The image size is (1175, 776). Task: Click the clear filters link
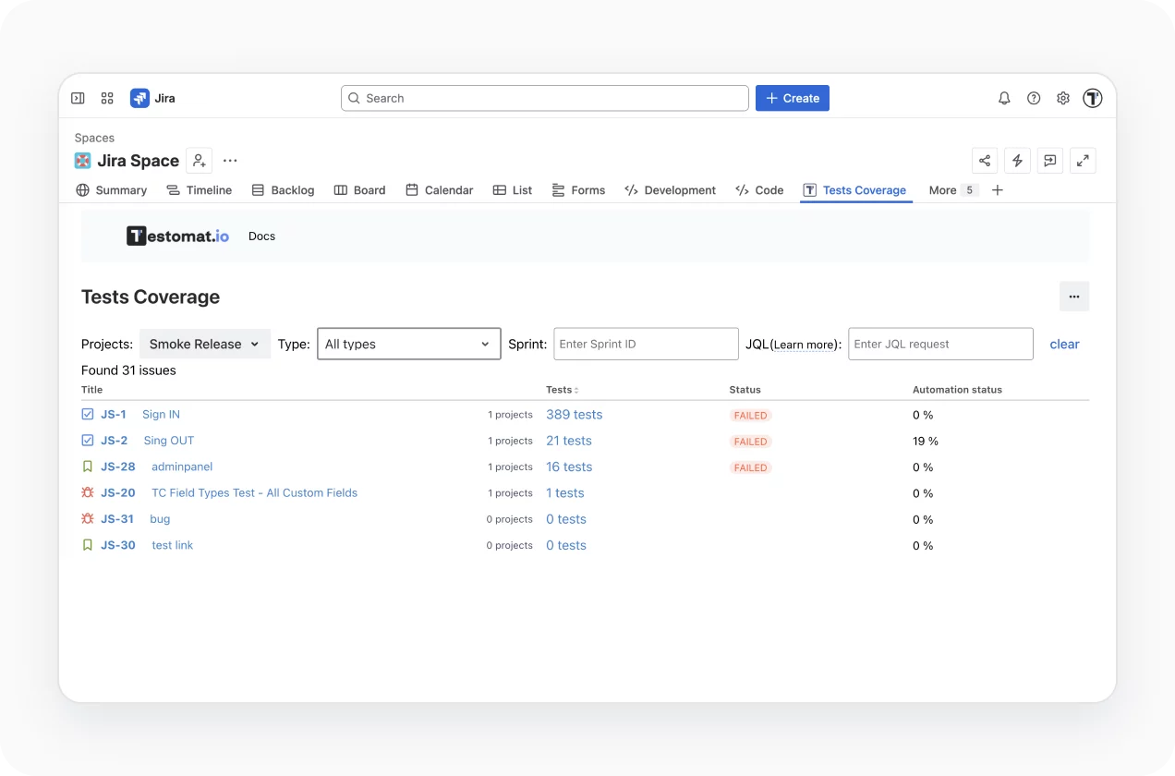[1064, 344]
